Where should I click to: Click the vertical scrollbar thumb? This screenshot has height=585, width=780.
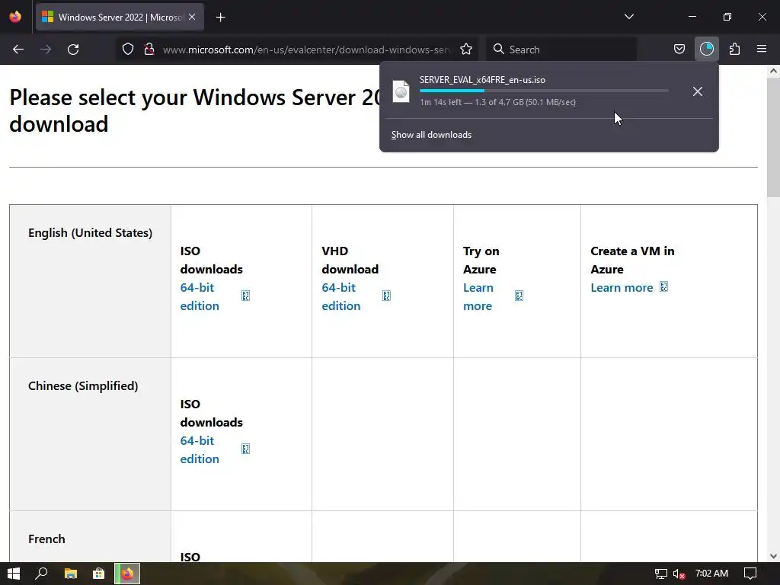coord(773,137)
